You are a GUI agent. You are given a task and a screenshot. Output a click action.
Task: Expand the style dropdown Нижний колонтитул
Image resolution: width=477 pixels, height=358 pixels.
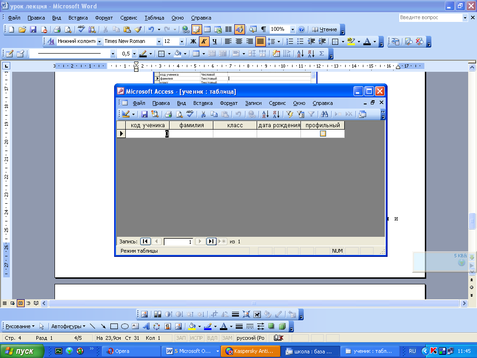pyautogui.click(x=99, y=41)
